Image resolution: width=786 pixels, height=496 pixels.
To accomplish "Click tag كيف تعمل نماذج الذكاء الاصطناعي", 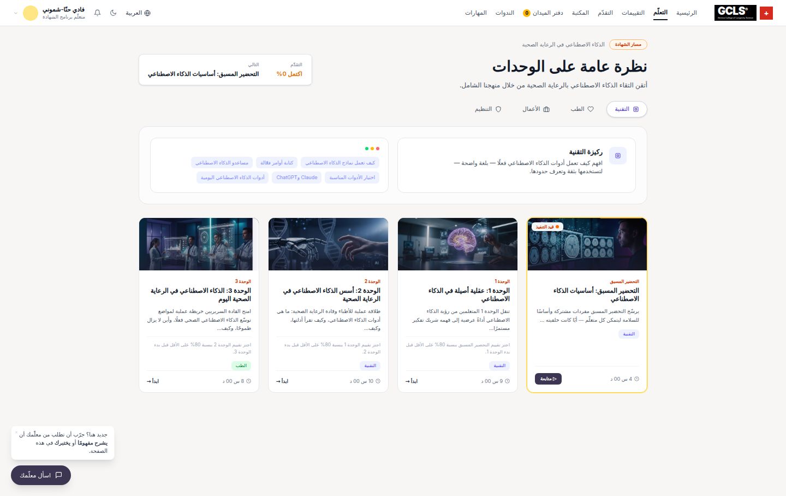I will [340, 163].
